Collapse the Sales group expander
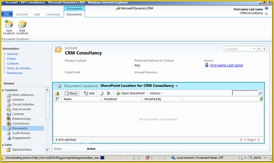 [x=3, y=145]
